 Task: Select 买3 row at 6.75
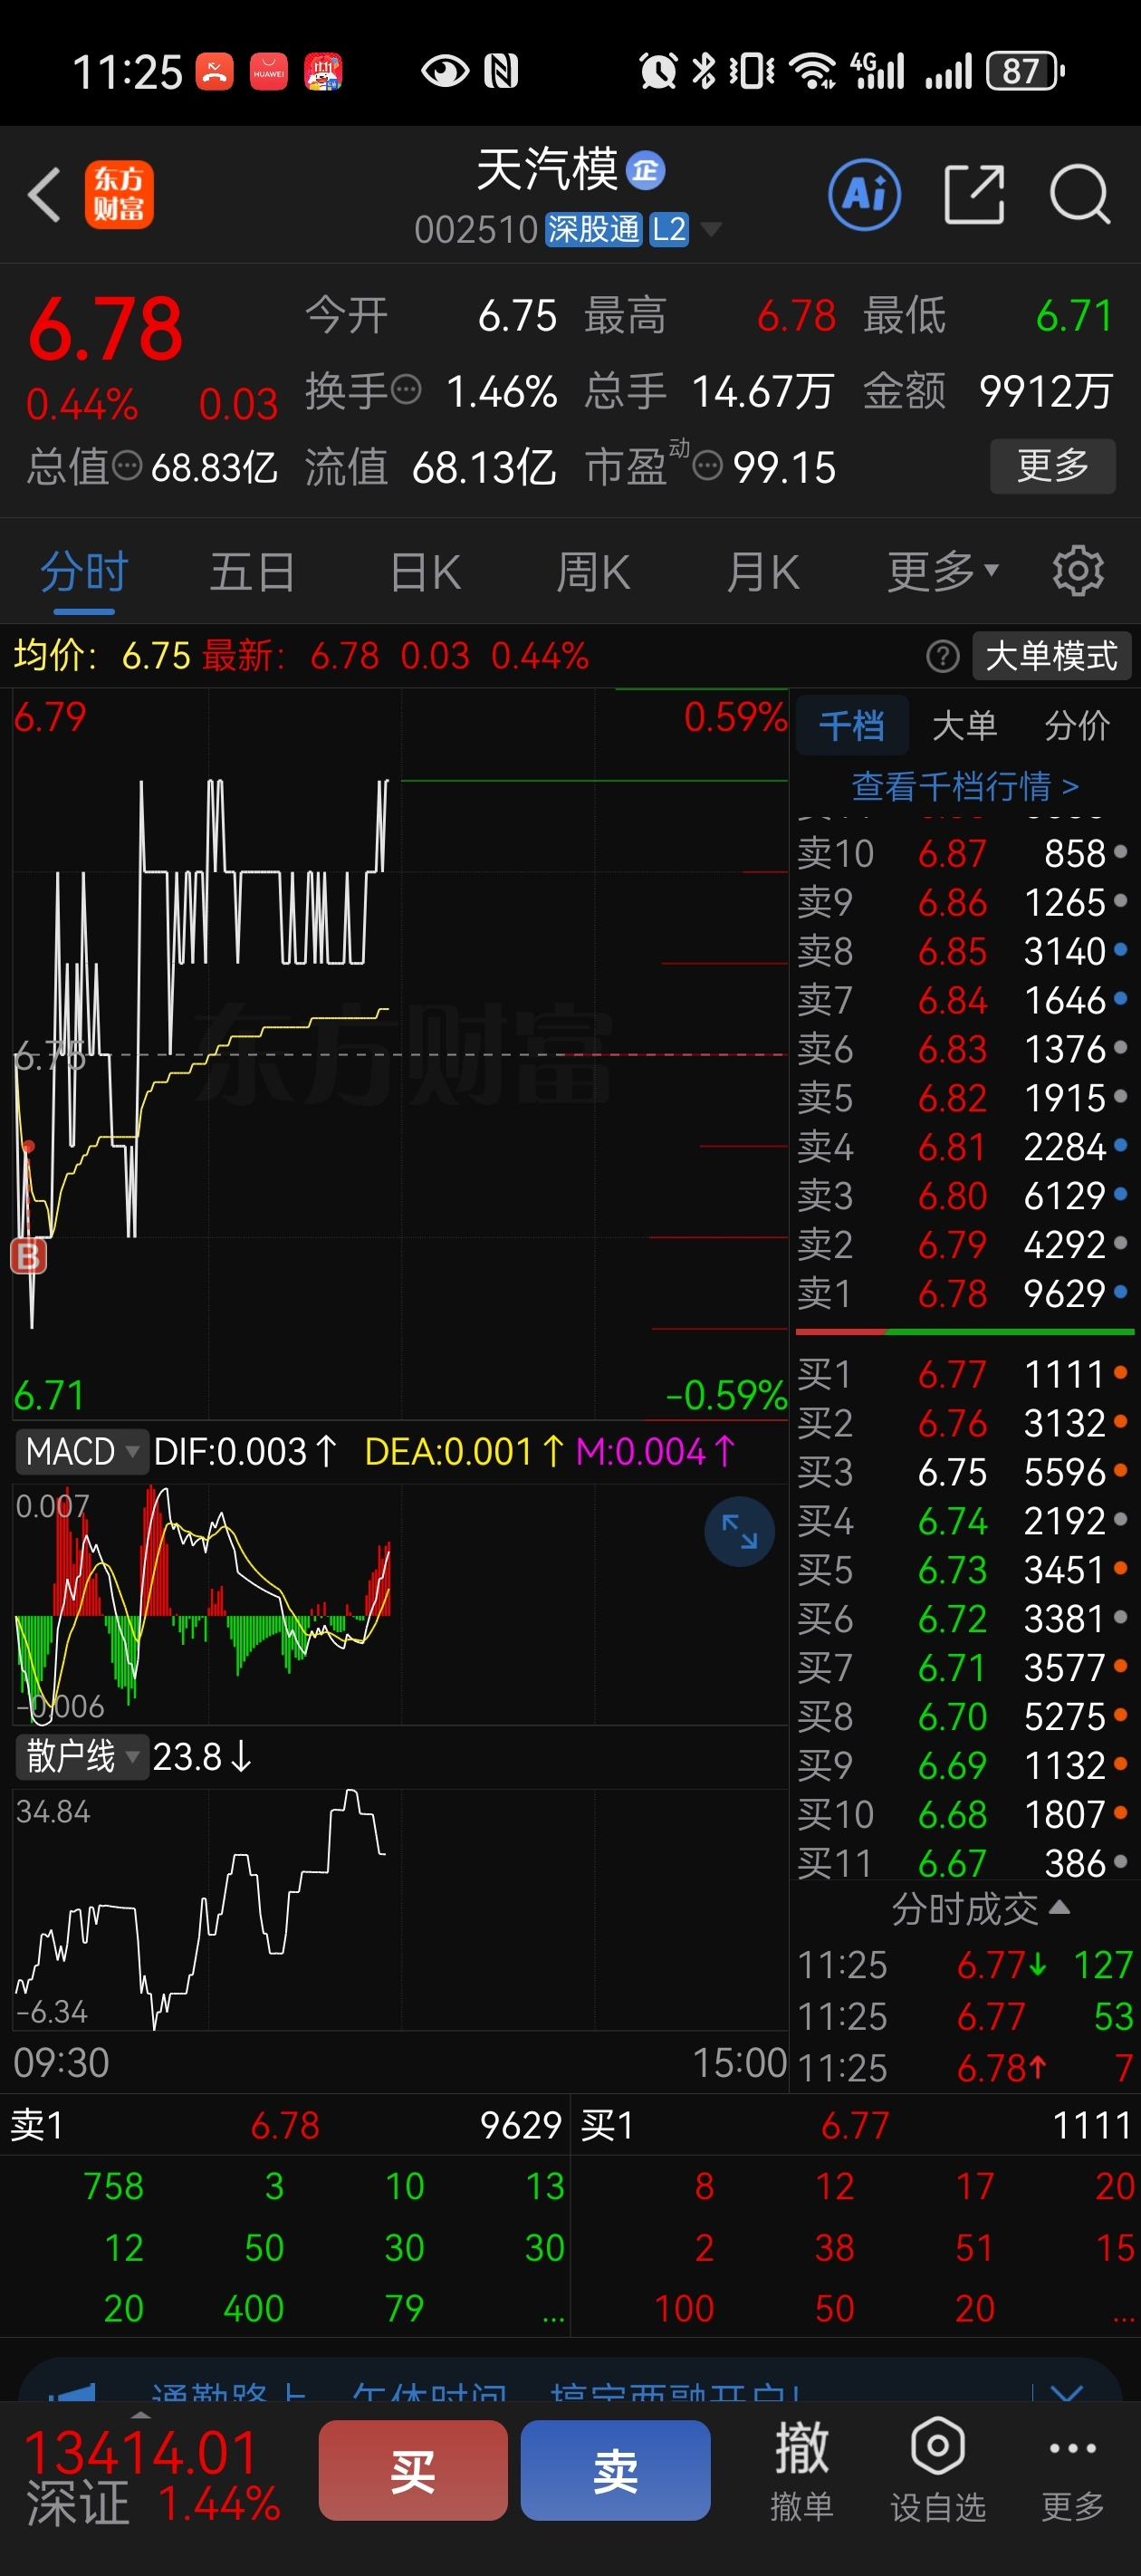(964, 1472)
